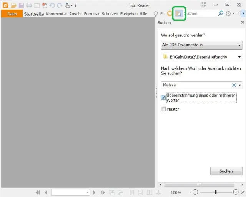Screen dimensions: 246x197
Task: Select the hand touch mode tool
Action: coord(68,5)
